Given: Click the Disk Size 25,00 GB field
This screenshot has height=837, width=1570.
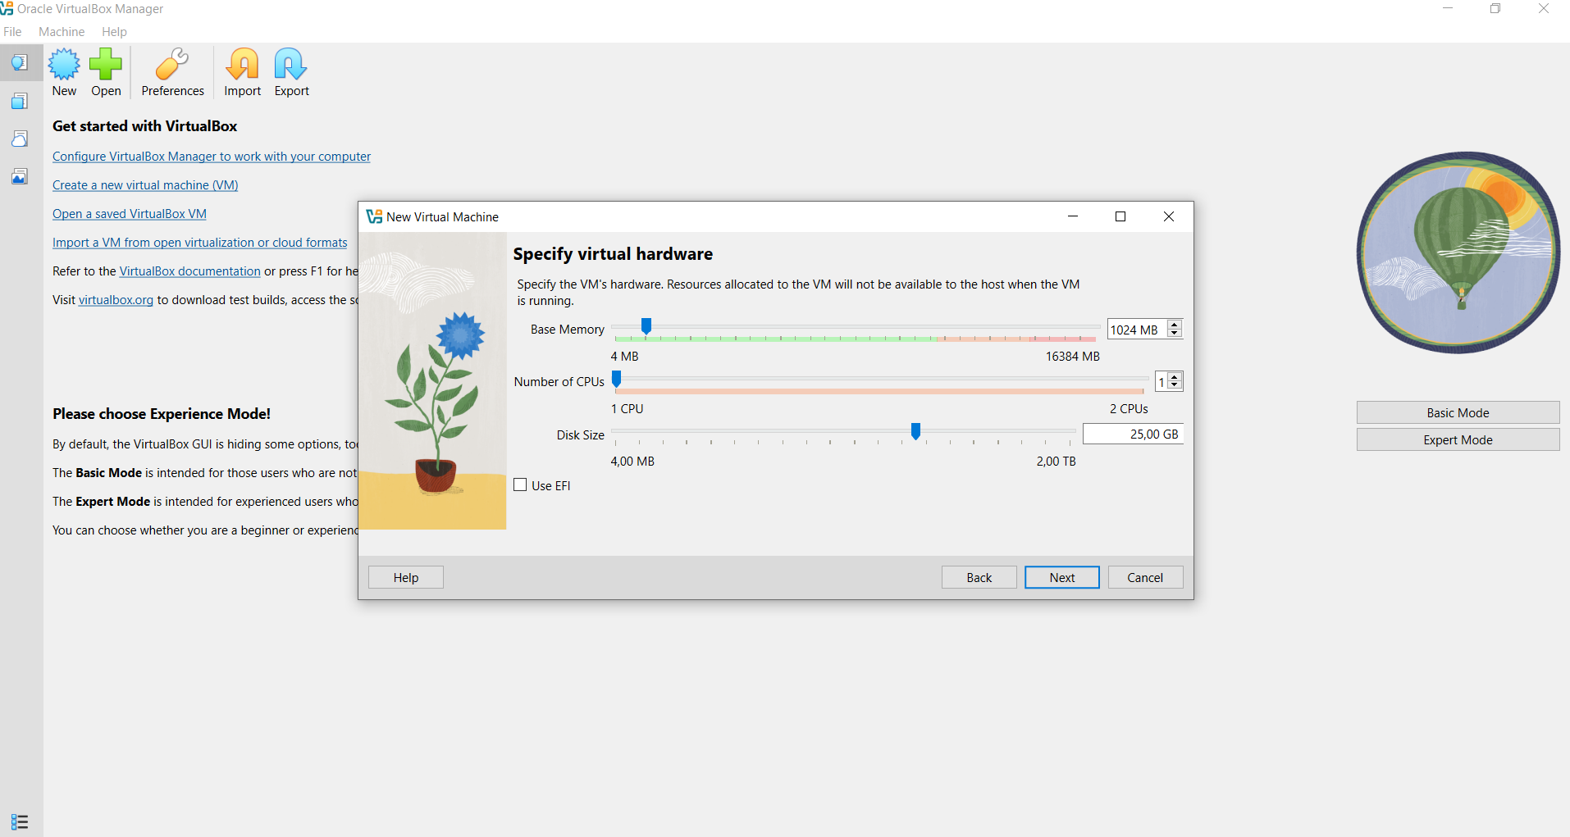Looking at the screenshot, I should click(x=1133, y=434).
